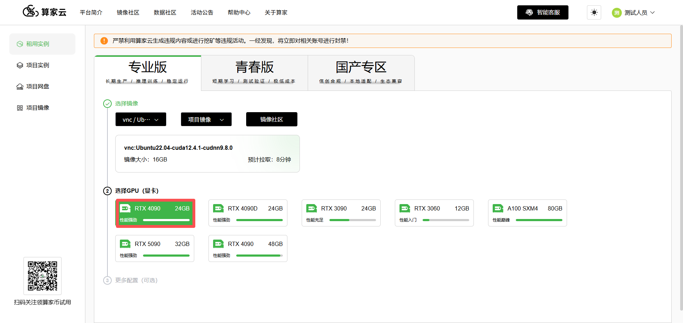Screen dimensions: 683x323
Task: Click the 项目网盘 disk icon in sidebar
Action: point(20,87)
